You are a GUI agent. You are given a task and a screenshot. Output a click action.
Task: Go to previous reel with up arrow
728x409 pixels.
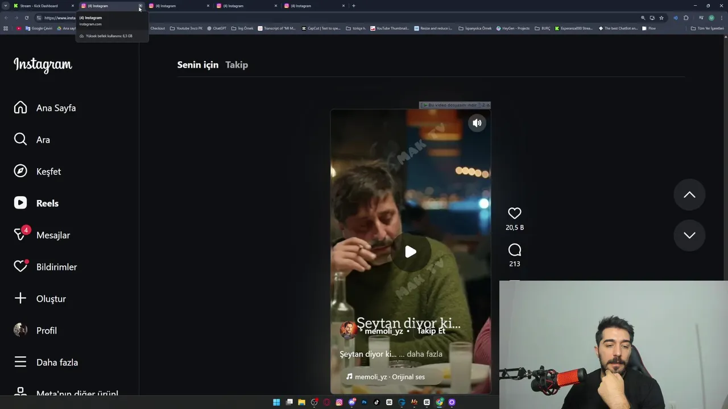click(x=689, y=195)
